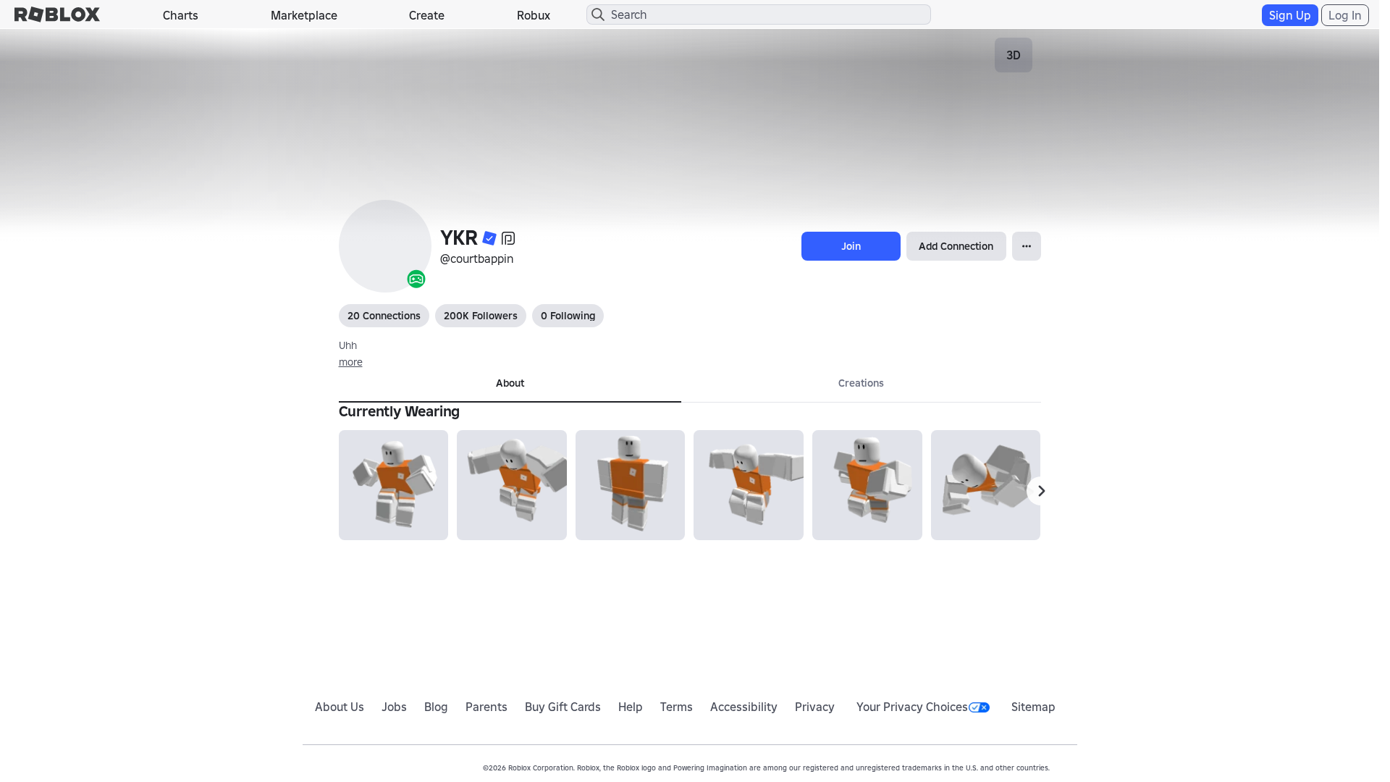
Task: Click the Log In button
Action: (1344, 15)
